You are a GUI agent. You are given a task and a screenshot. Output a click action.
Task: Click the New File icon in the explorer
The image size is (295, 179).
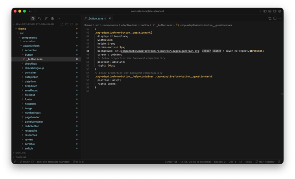(62, 24)
